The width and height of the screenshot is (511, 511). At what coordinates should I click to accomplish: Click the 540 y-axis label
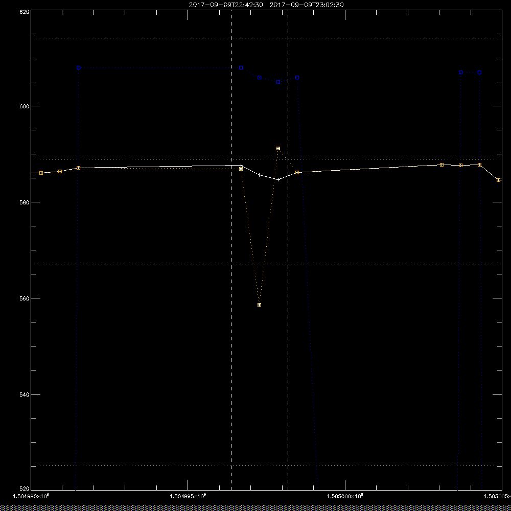click(x=25, y=394)
